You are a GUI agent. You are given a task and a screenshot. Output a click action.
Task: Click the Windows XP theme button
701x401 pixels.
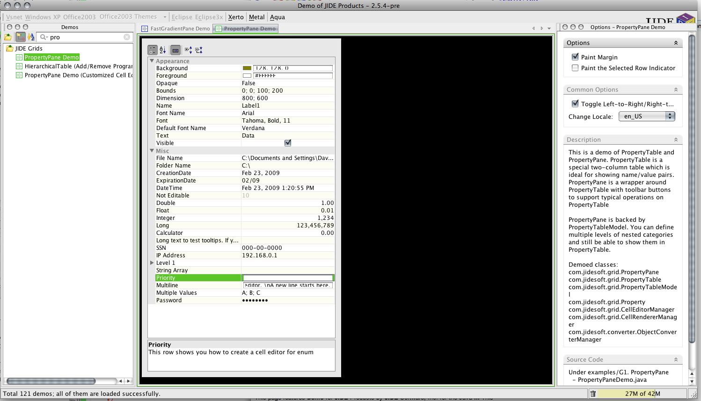[x=43, y=17]
